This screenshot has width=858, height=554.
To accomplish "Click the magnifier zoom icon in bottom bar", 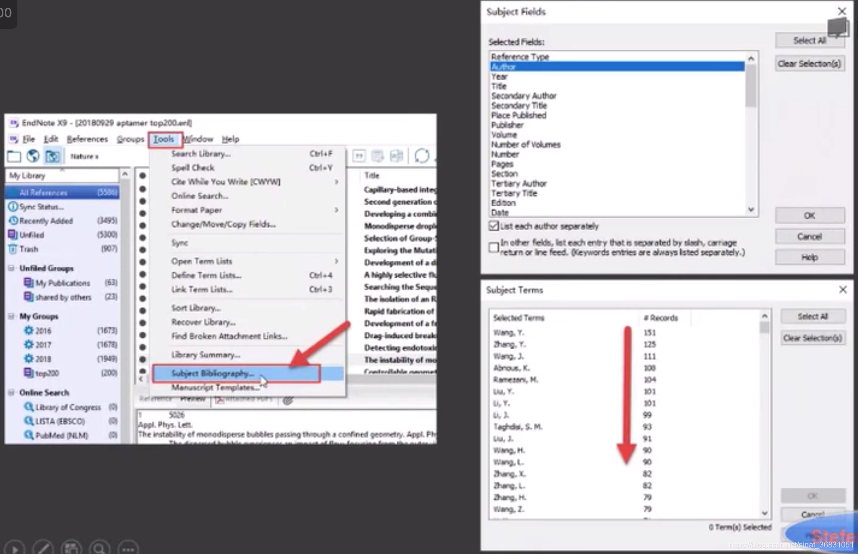I will pyautogui.click(x=100, y=548).
